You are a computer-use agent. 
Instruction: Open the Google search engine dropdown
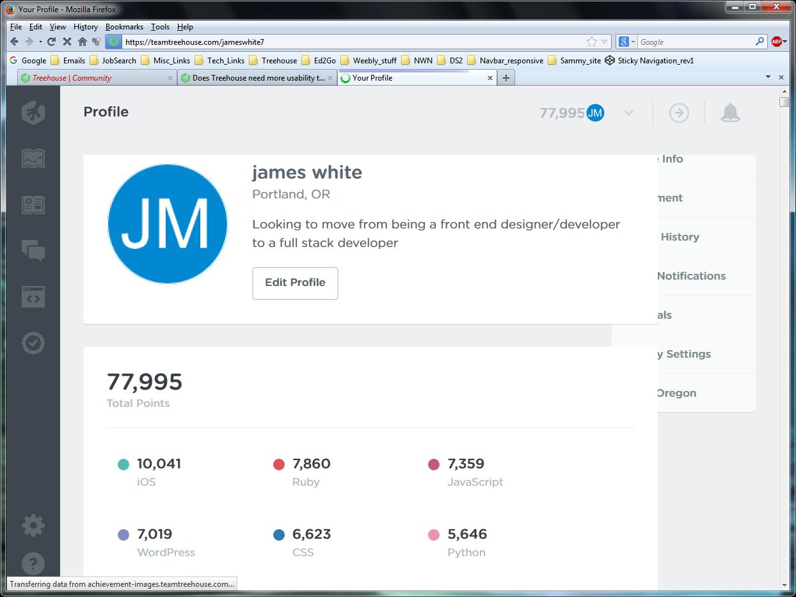click(627, 42)
